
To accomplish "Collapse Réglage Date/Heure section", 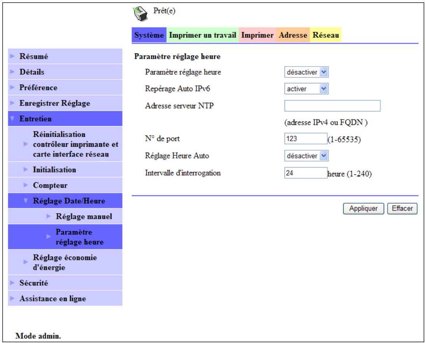I will (x=65, y=201).
